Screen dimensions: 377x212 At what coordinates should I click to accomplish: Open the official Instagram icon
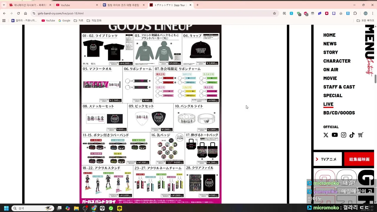(x=343, y=135)
